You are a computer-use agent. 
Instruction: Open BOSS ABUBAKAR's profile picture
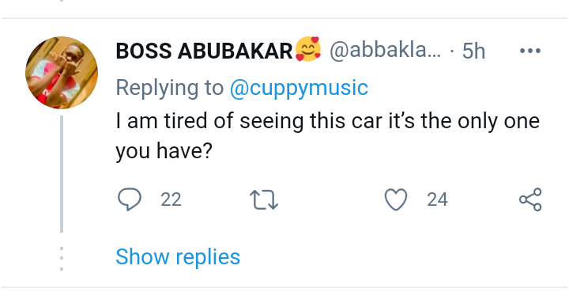pyautogui.click(x=62, y=72)
